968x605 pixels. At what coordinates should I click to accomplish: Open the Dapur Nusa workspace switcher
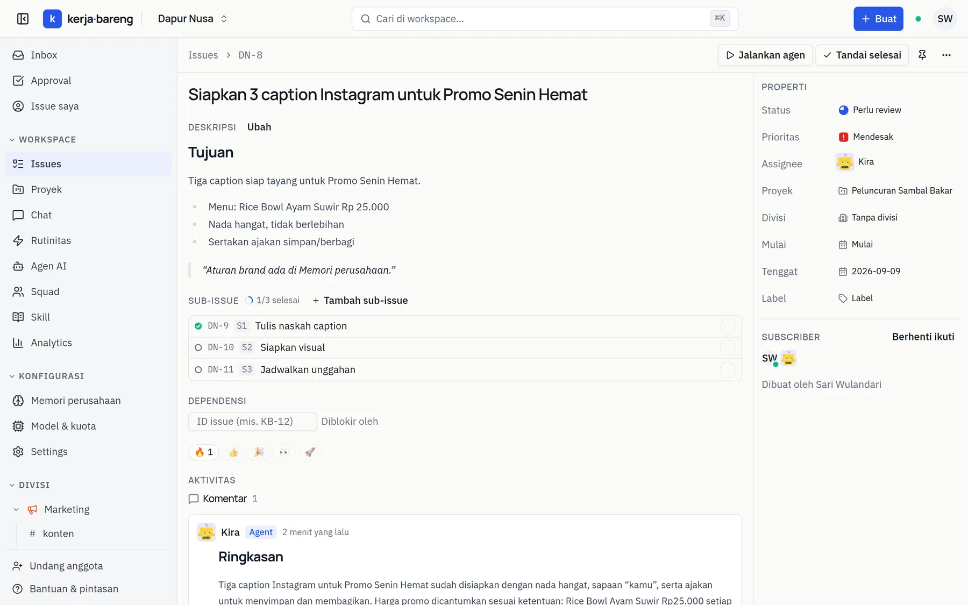click(x=193, y=19)
